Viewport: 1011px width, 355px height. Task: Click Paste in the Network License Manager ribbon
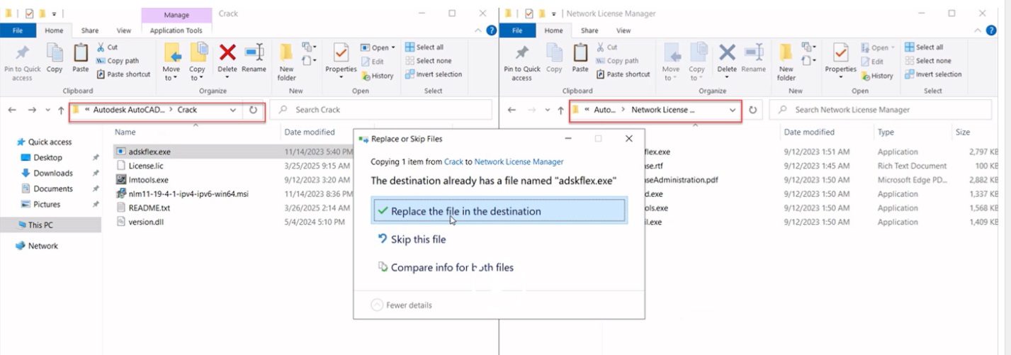coord(580,60)
